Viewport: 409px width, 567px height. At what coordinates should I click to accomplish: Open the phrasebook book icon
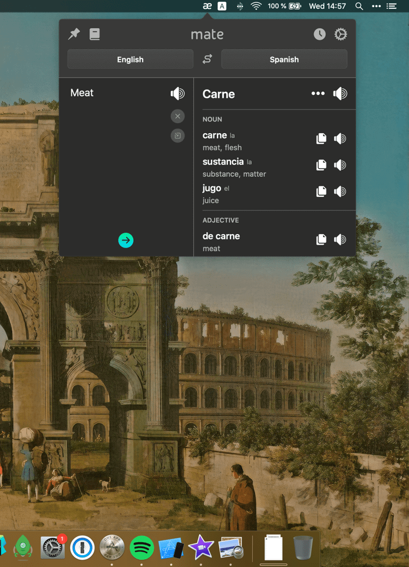click(x=95, y=34)
